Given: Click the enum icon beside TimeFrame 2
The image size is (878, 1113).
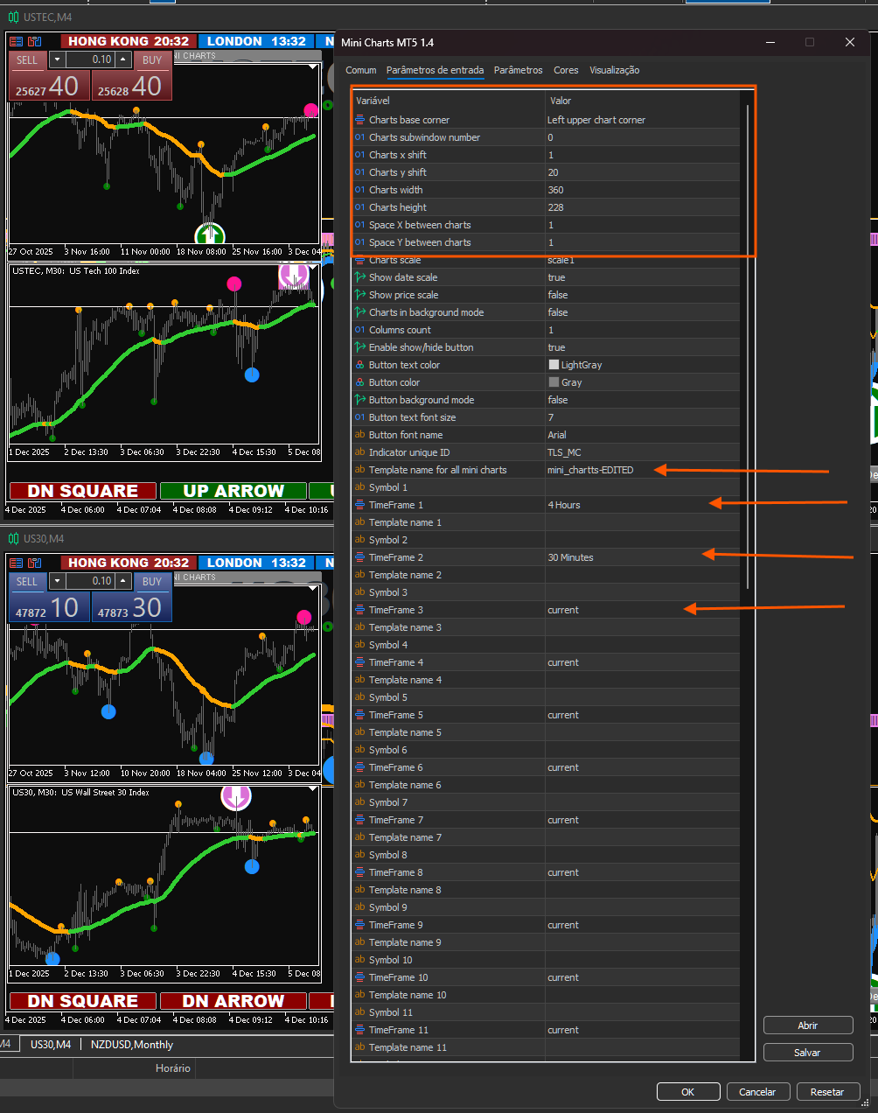Looking at the screenshot, I should coord(359,557).
